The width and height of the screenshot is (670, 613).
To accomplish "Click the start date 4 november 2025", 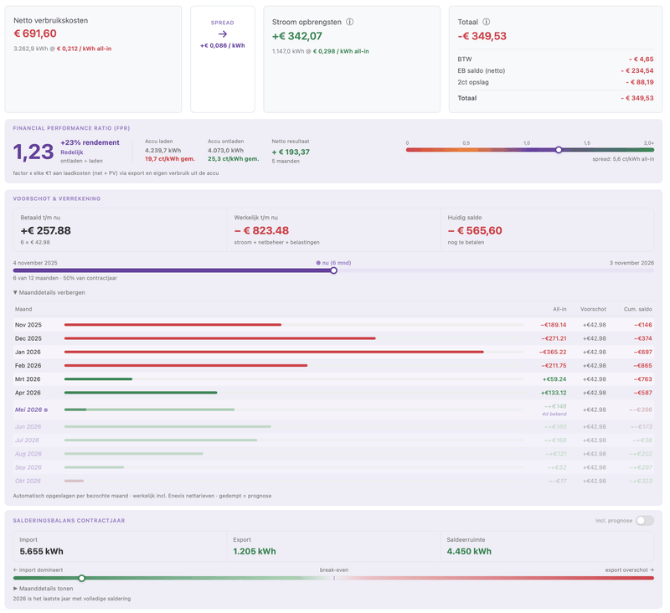I will tap(35, 263).
